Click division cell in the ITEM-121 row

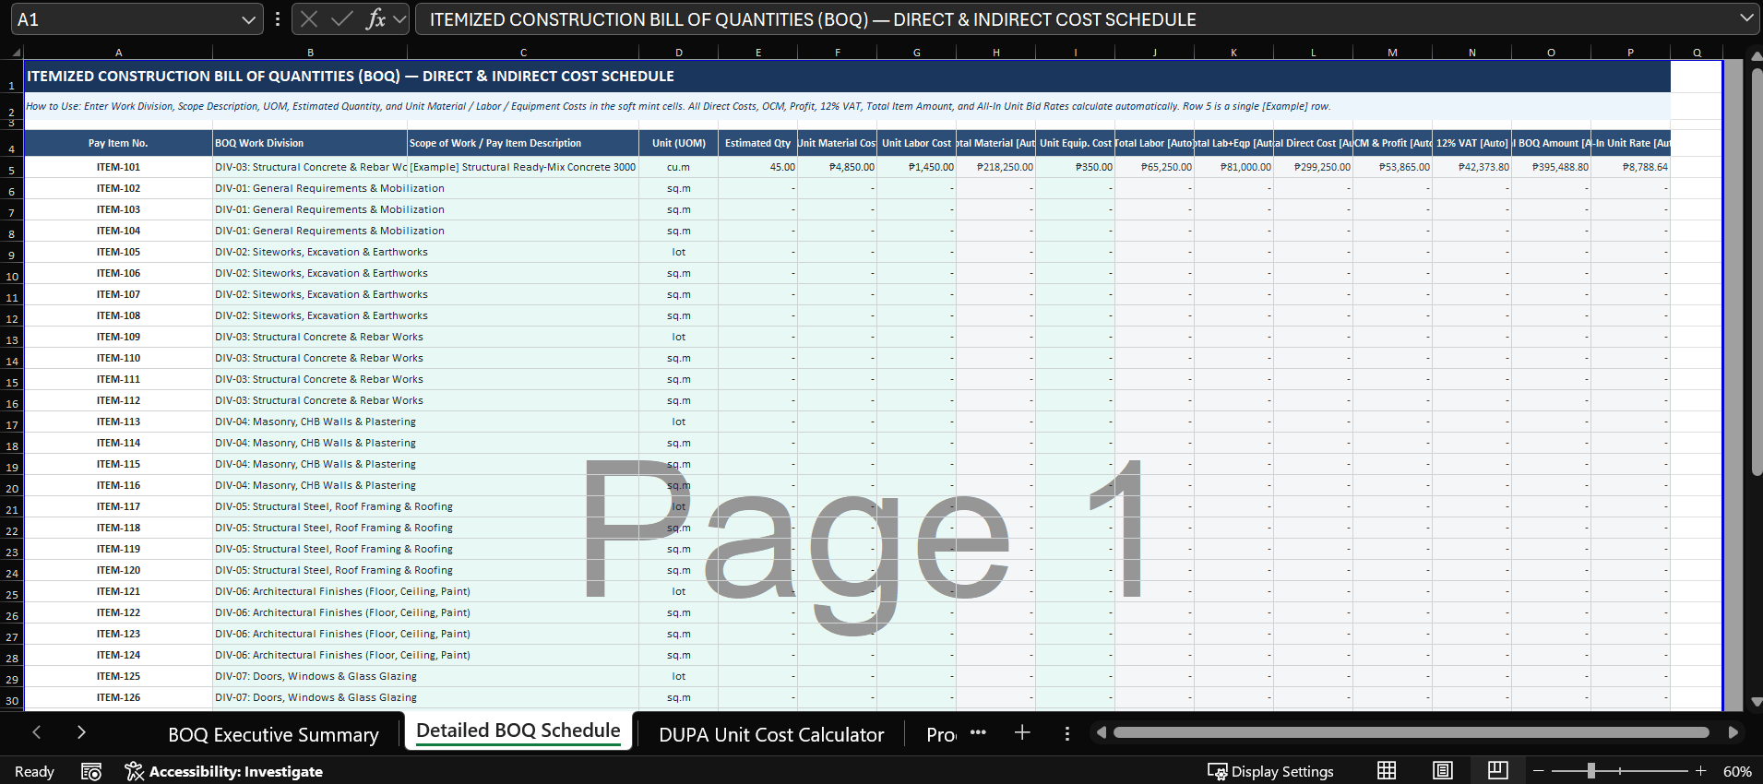click(x=310, y=591)
